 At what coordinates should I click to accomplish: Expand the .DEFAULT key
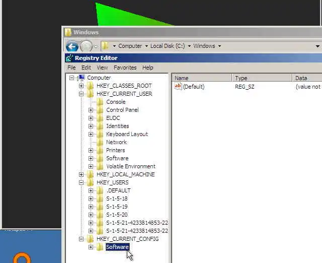[x=91, y=191]
